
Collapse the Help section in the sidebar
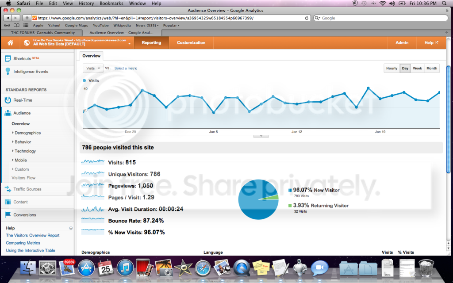[71, 228]
